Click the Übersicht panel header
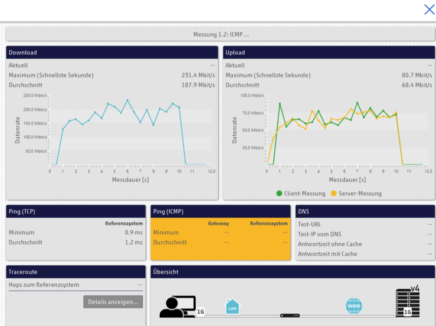Viewport: 436px width, 326px height. click(x=292, y=272)
